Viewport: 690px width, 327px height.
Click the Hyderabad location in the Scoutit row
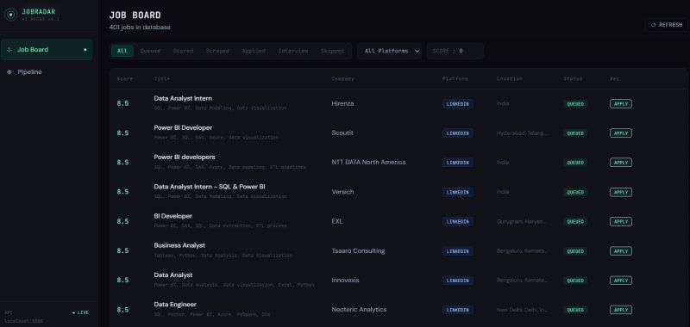click(x=523, y=133)
